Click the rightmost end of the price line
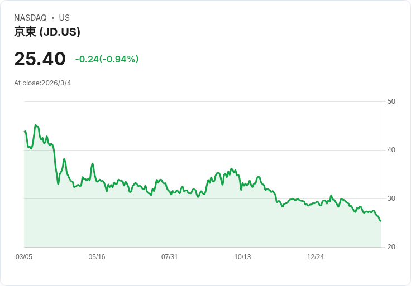 click(380, 220)
